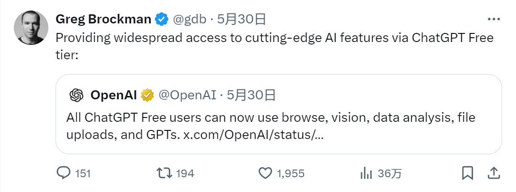Open Greg Brockman's profile picture

pos(31,27)
